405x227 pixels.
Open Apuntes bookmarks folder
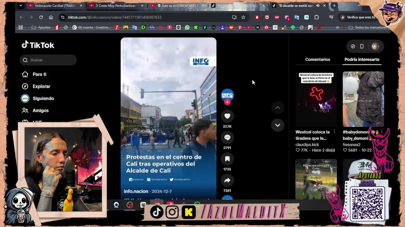[41, 27]
